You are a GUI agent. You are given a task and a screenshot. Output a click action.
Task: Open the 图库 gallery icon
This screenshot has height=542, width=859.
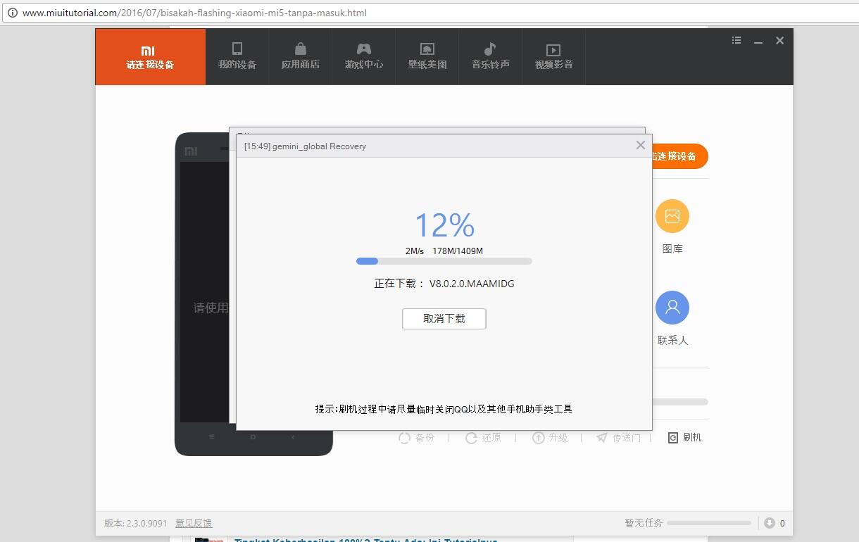pos(672,217)
